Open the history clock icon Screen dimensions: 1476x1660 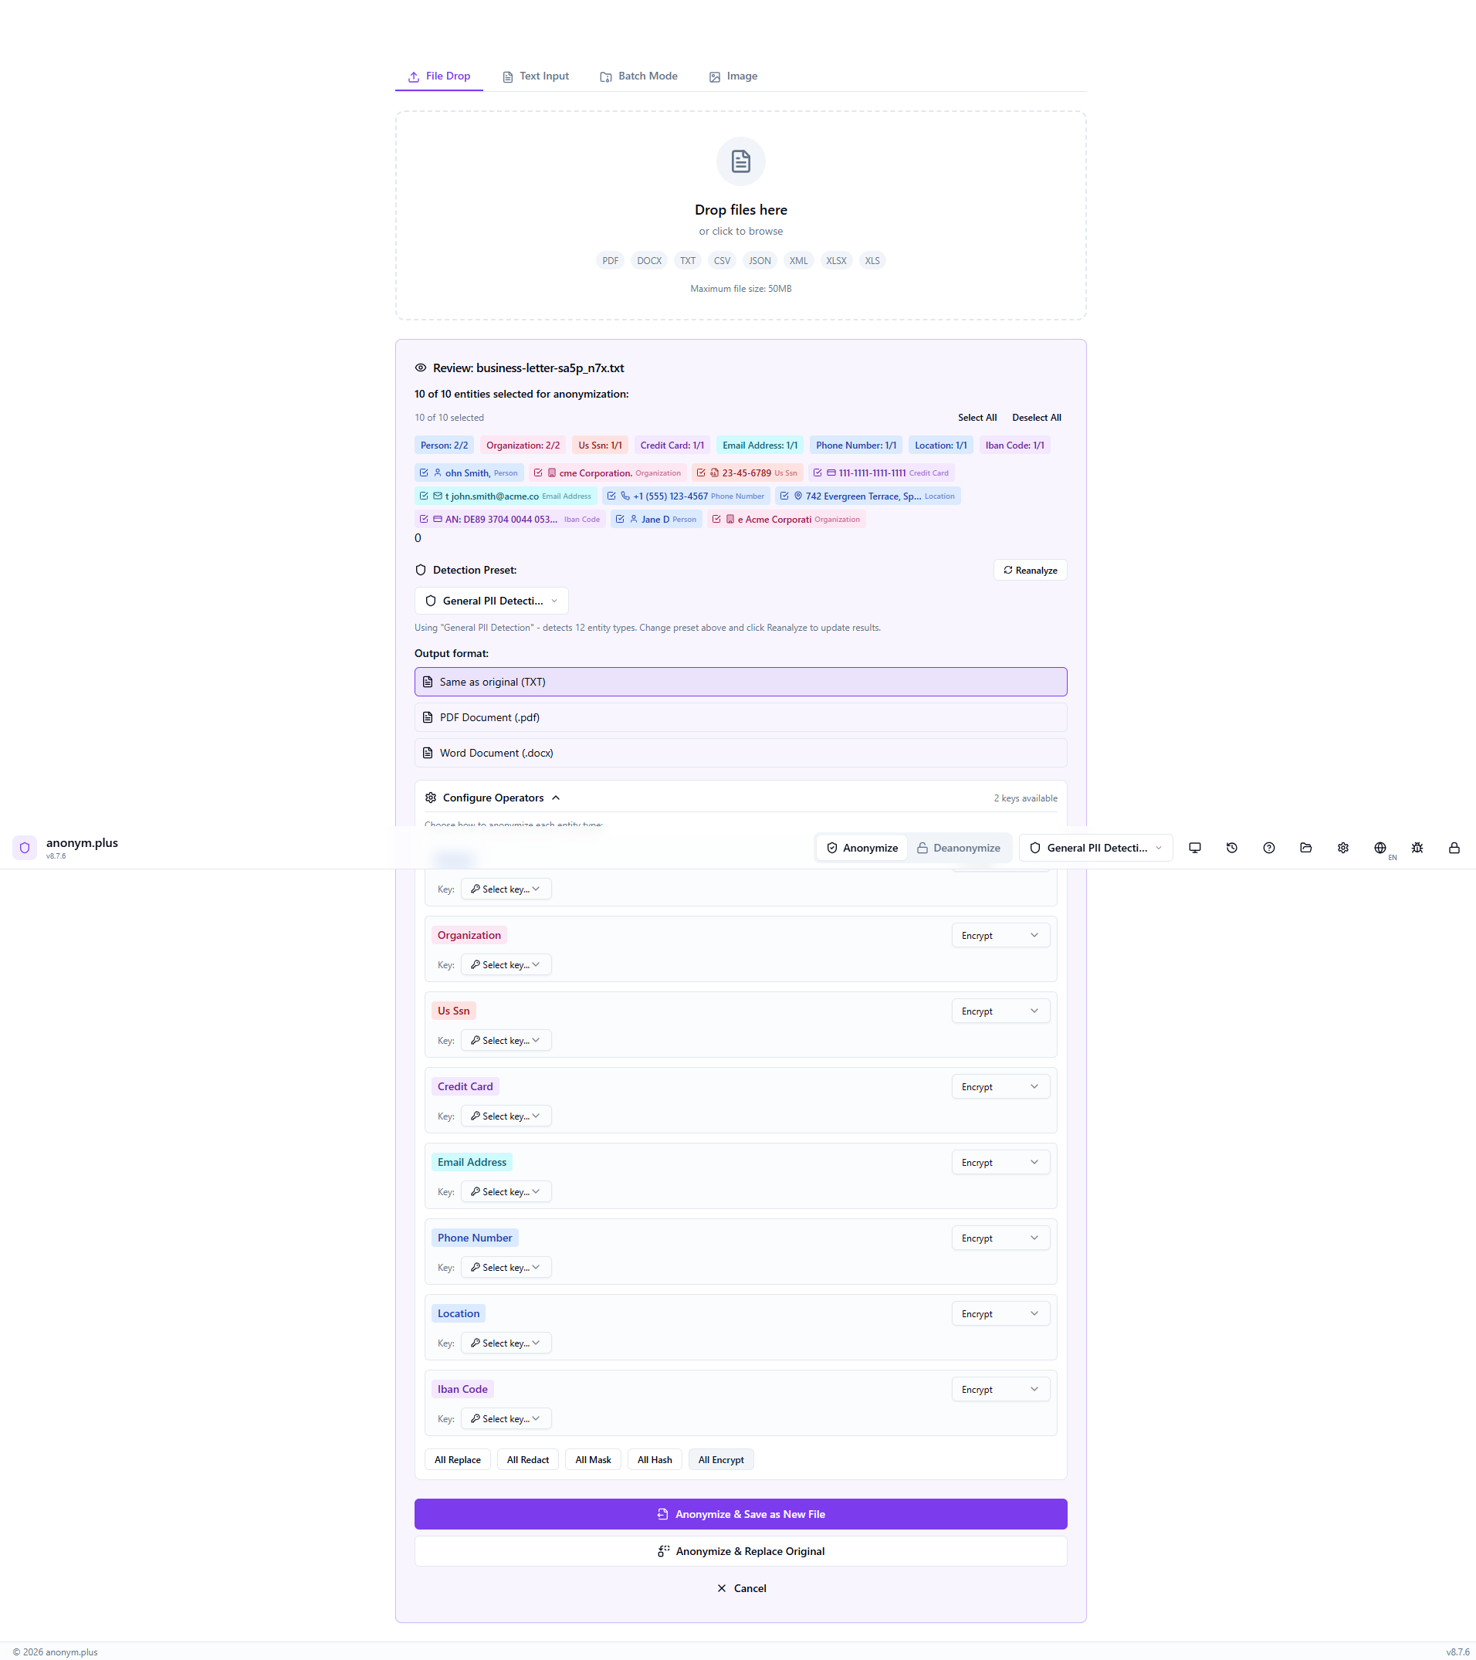tap(1231, 848)
